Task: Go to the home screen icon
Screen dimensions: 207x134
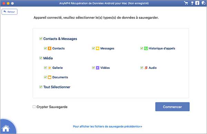Action: pyautogui.click(x=6, y=128)
